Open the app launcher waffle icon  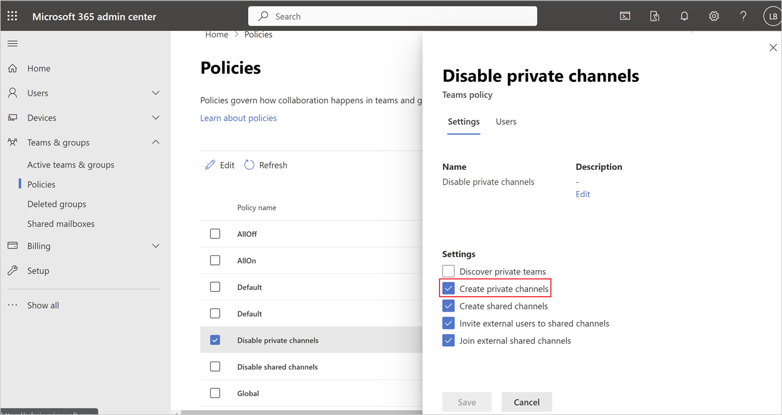(12, 16)
